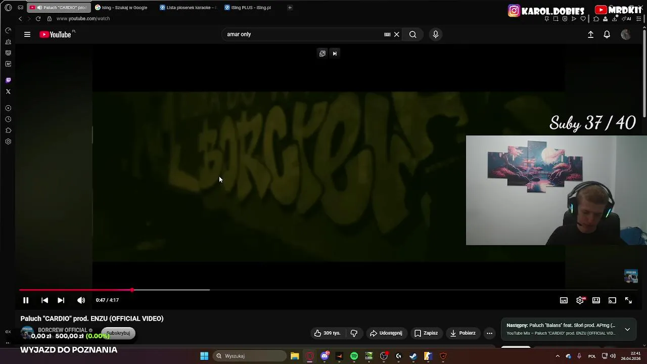
Task: Skip to the next video
Action: click(61, 300)
